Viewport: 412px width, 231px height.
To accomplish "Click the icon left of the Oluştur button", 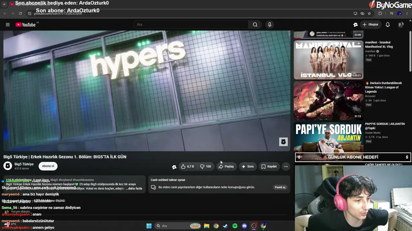I will pos(355,25).
